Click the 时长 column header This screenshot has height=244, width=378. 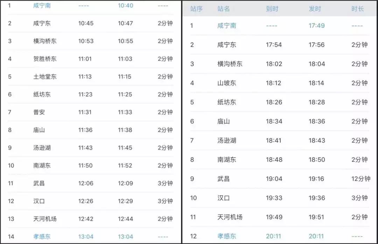(x=358, y=9)
